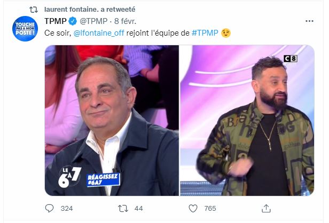Open the right photo with the C8 logo

pos(246,120)
